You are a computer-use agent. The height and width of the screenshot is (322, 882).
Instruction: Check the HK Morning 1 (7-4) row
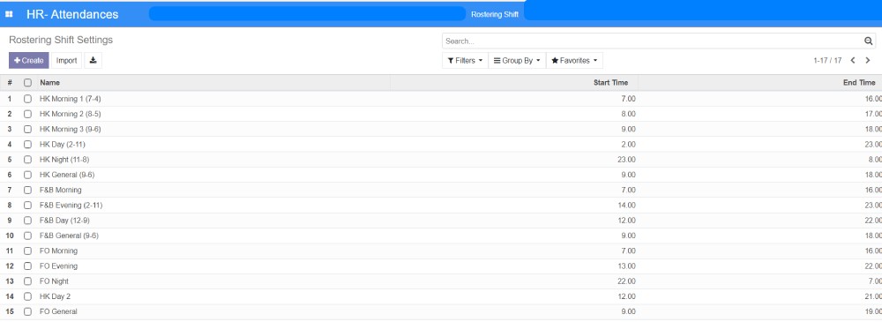[x=27, y=99]
